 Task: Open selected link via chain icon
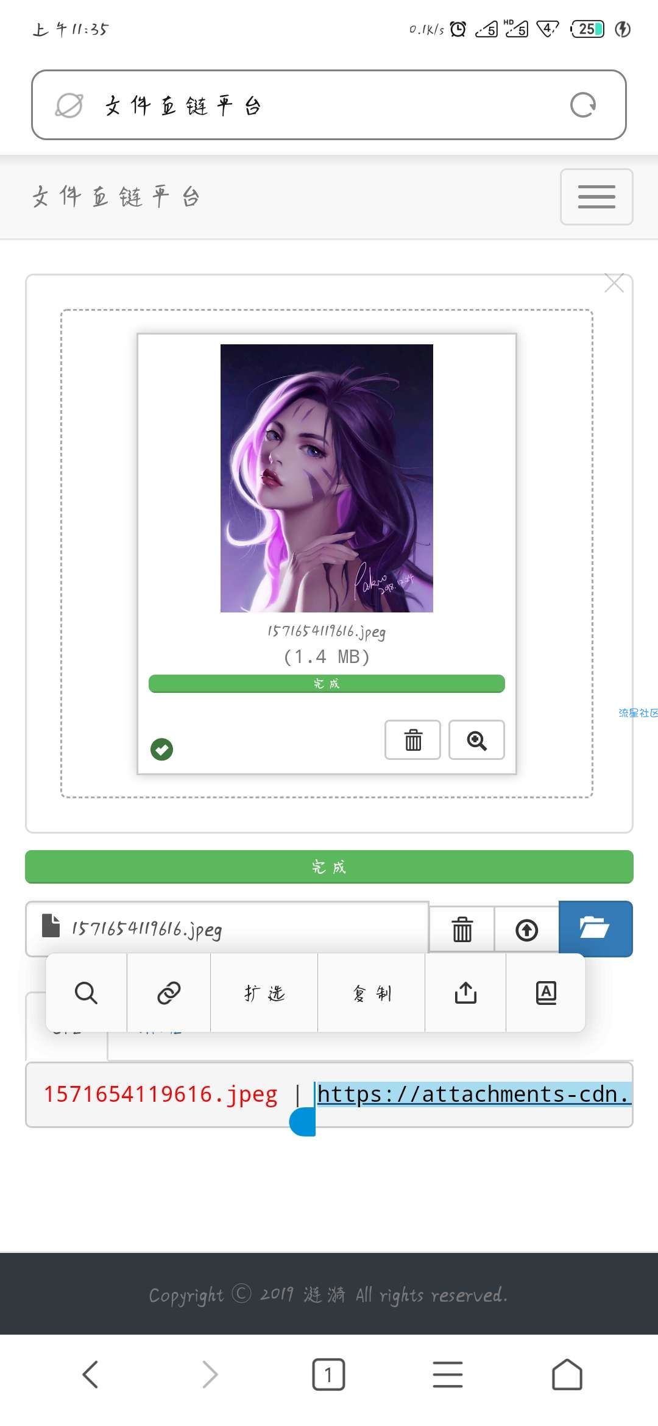point(169,993)
